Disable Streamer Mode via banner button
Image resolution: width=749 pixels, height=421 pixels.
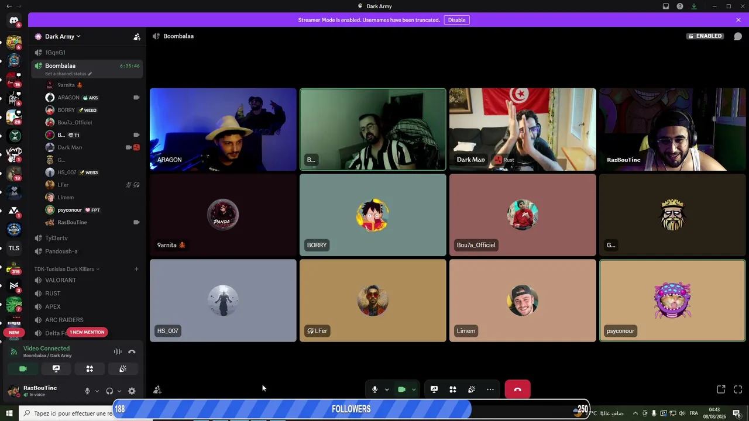[456, 20]
